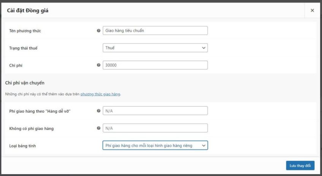Click the "Hàng dễ vỡ" shipping fee input
Image resolution: width=322 pixels, height=176 pixels.
155,111
